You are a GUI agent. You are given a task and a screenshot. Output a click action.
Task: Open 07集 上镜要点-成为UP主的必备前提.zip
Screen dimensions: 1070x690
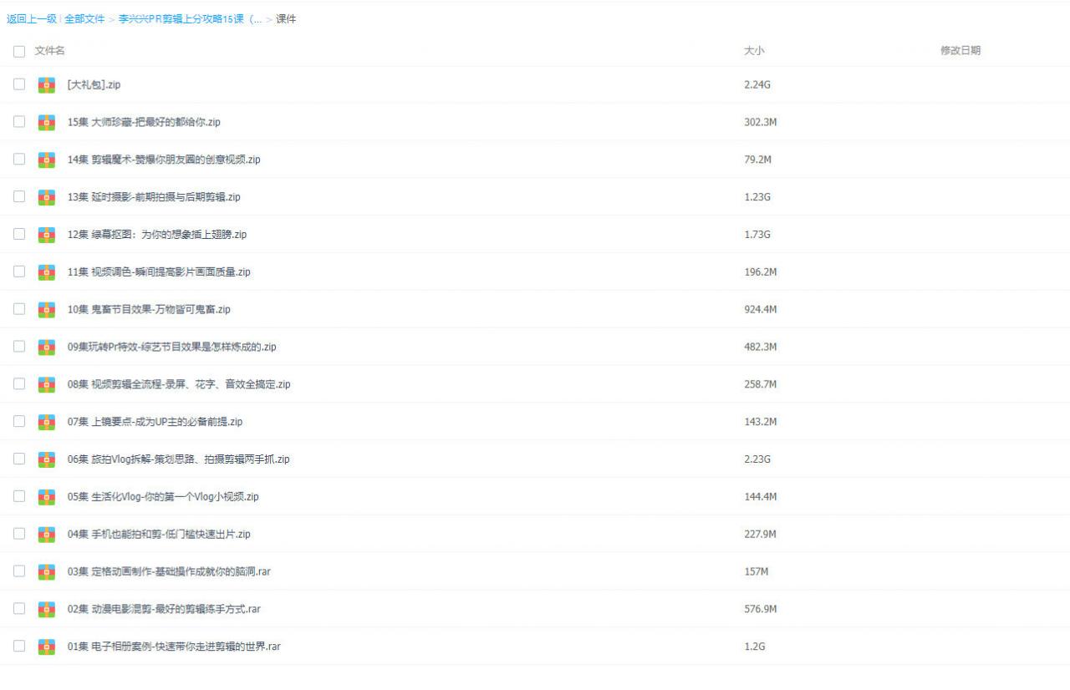click(155, 422)
